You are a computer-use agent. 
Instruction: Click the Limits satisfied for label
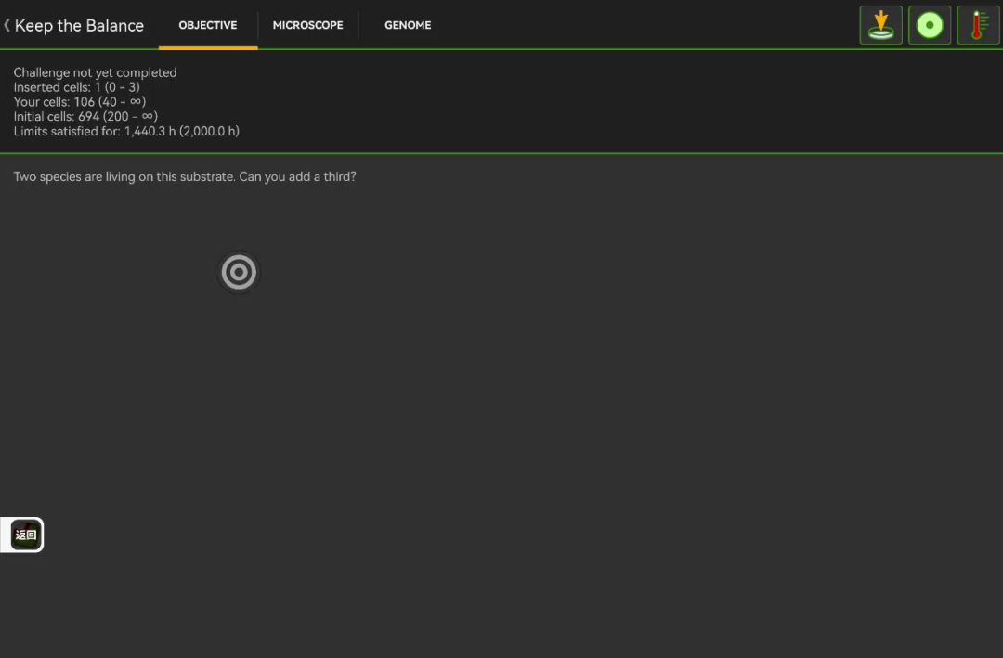(67, 132)
